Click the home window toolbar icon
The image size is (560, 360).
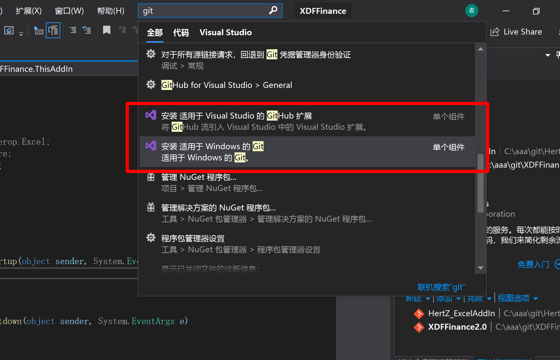[9, 31]
